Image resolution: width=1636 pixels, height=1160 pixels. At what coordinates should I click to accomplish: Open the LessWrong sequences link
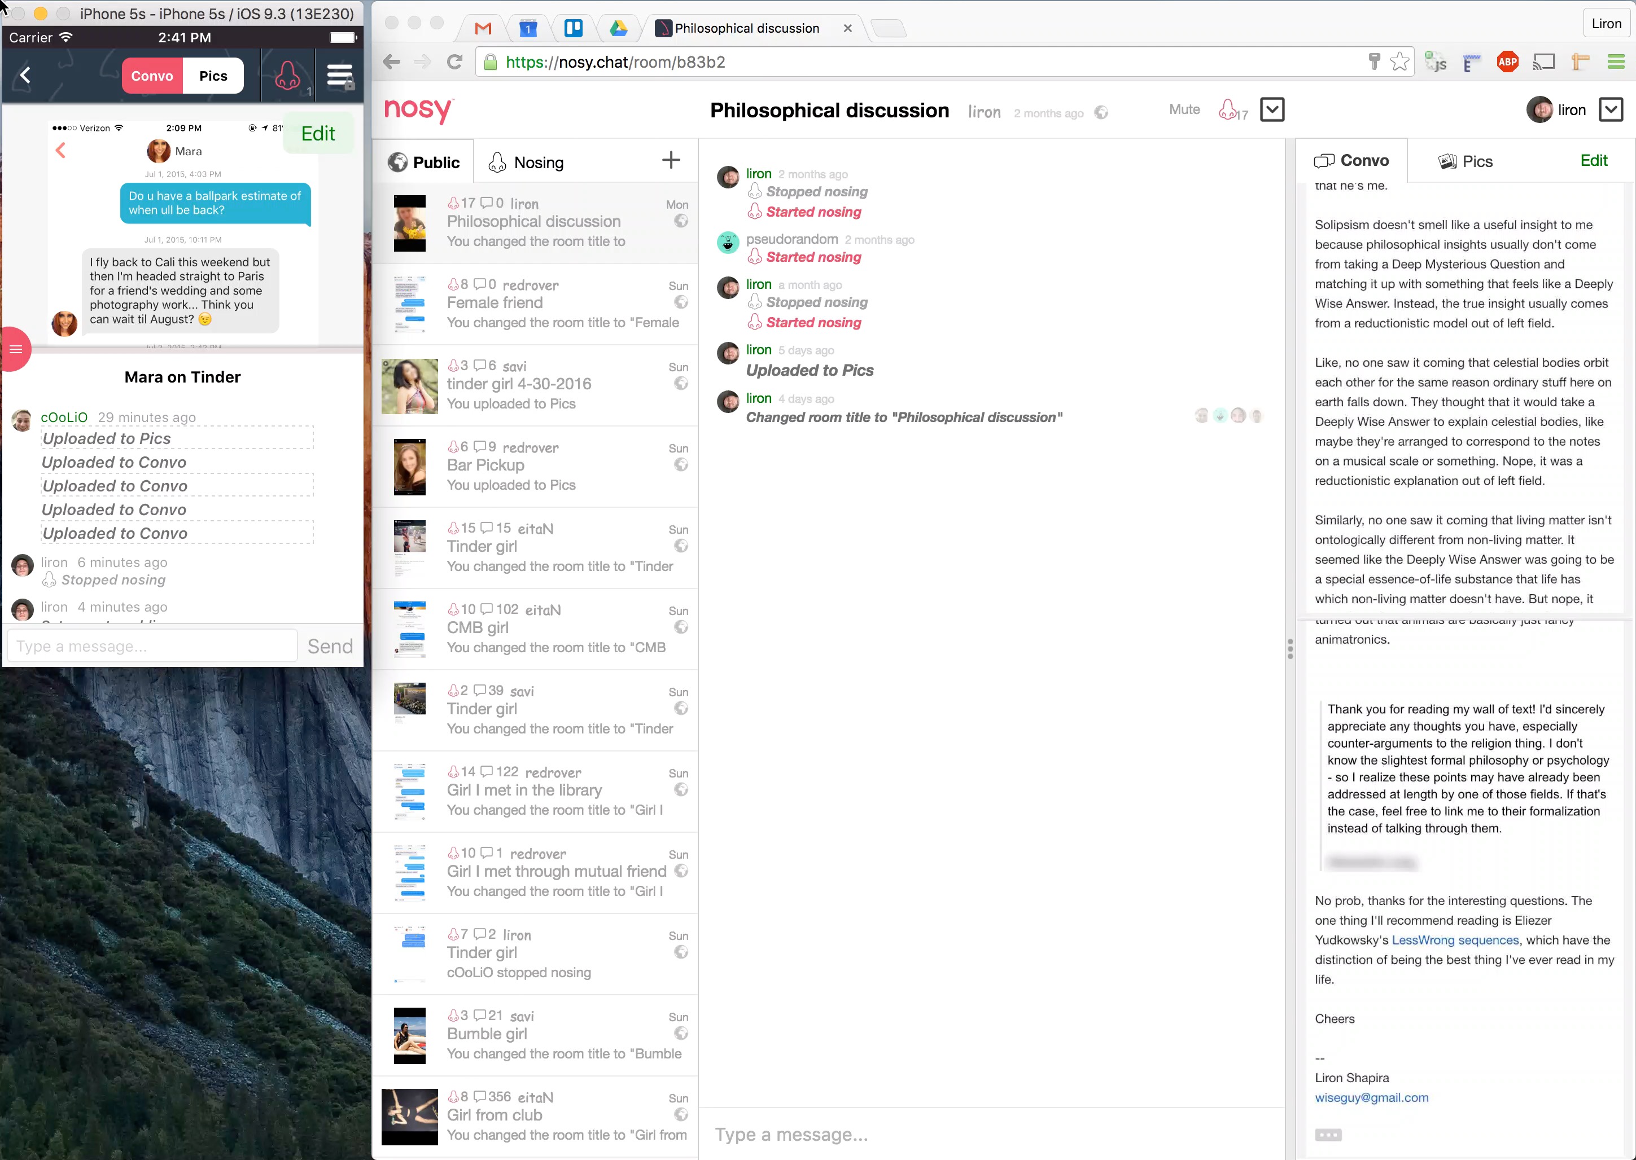coord(1454,940)
